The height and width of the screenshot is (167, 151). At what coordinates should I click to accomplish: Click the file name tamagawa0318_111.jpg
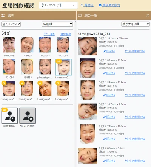(111, 46)
